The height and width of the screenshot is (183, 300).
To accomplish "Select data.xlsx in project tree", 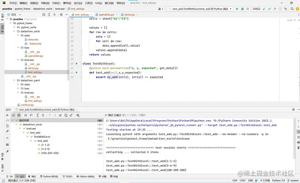I will coord(33,40).
